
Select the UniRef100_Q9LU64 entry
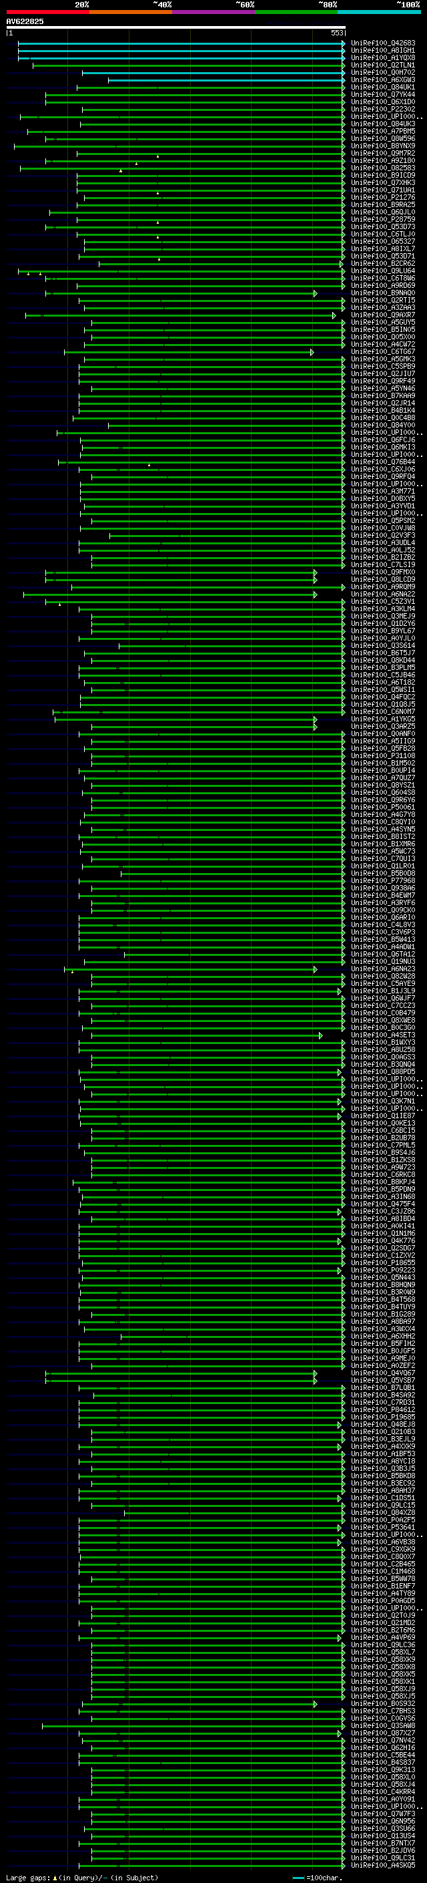(383, 271)
